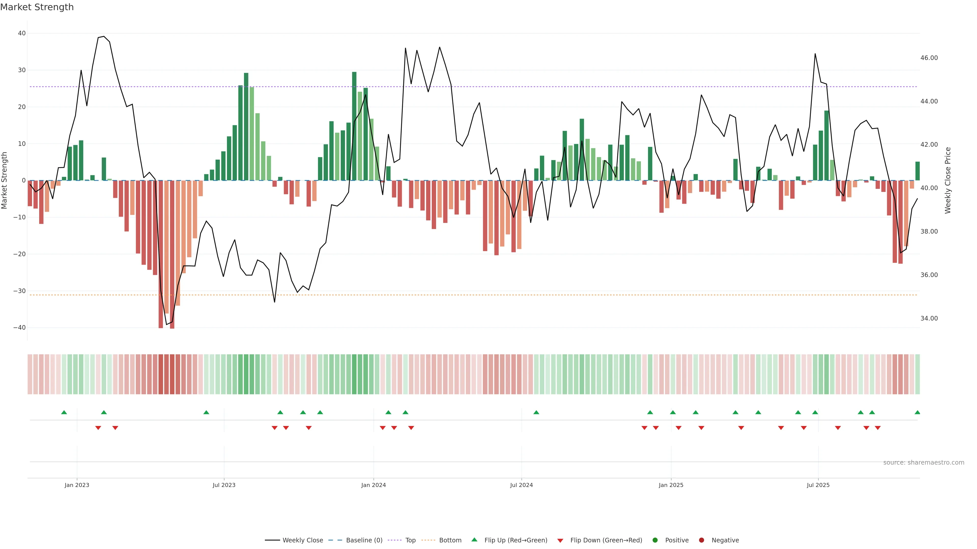Click the Baseline (0) dashed legend icon
Viewport: 977px width, 549px height.
click(x=335, y=540)
